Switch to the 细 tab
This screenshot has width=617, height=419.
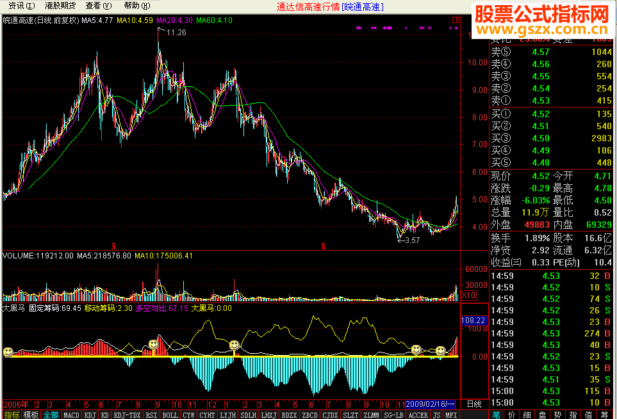527,415
